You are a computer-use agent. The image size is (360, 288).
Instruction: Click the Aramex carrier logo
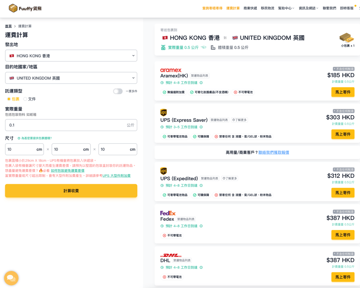coord(171,70)
